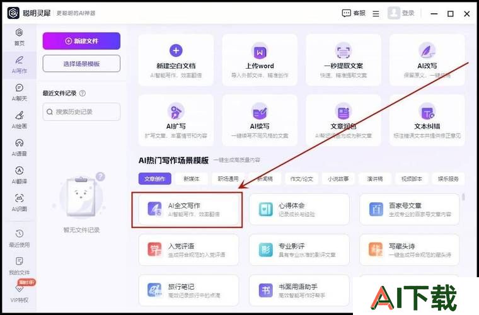The width and height of the screenshot is (479, 315).
Task: Click the AI全文写作 template icon
Action: [x=155, y=209]
